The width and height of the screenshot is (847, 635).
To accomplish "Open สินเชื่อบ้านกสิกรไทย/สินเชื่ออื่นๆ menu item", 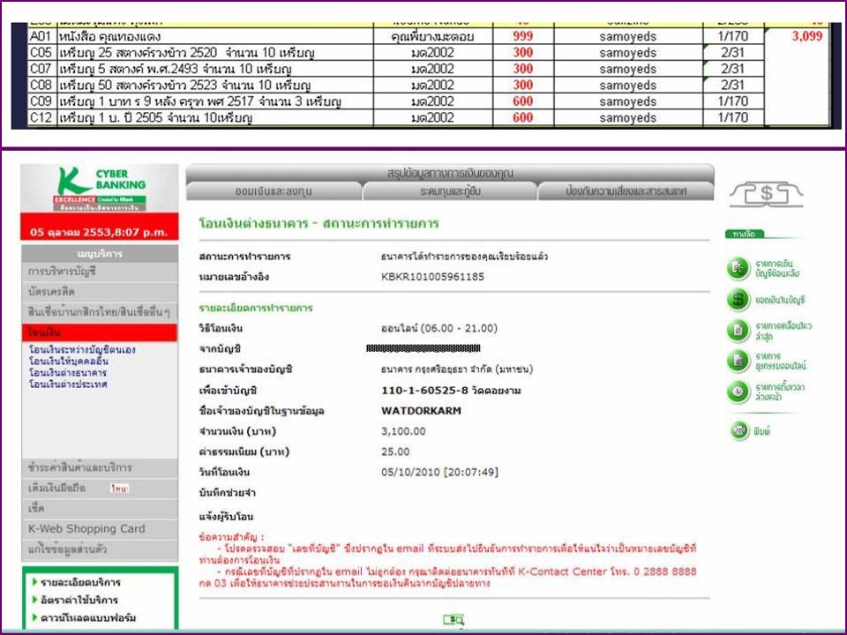I will click(x=100, y=311).
